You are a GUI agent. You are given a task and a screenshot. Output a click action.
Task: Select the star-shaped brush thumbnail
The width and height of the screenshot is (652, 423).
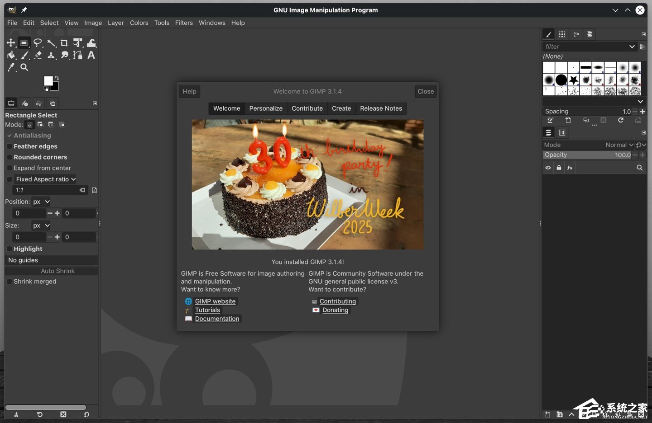(x=573, y=80)
